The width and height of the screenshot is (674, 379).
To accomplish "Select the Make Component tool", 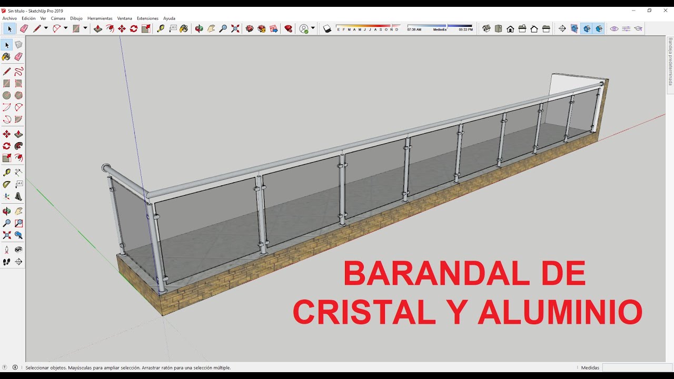I will pos(18,45).
